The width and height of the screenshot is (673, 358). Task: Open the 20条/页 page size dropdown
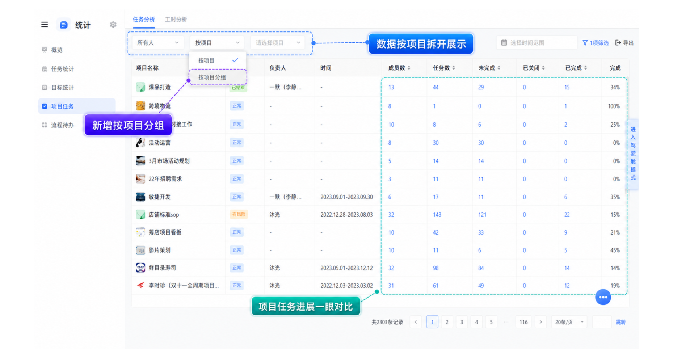click(569, 322)
